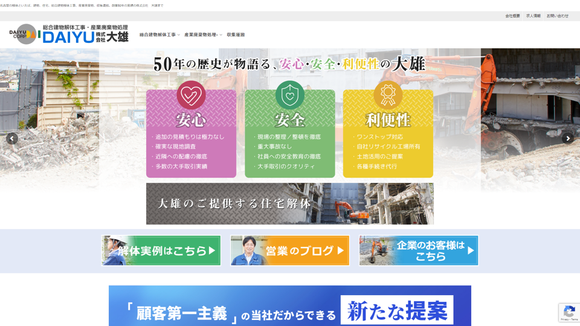Image resolution: width=580 pixels, height=326 pixels.
Task: Click the DAIYU company logo
Action: (69, 34)
